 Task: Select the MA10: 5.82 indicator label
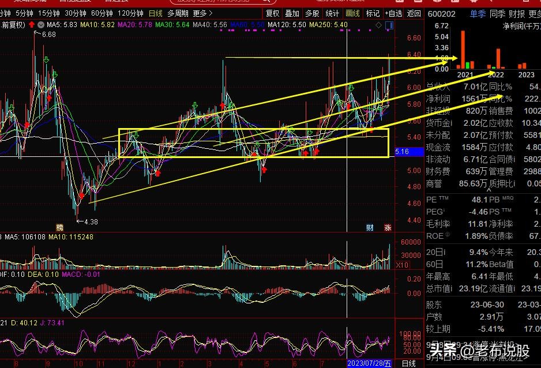click(x=97, y=25)
